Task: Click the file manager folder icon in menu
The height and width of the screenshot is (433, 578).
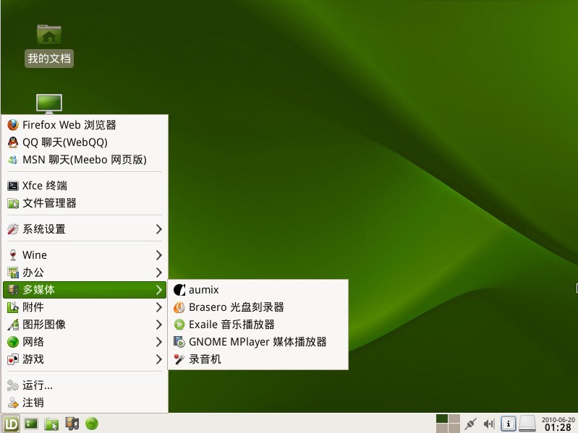Action: click(x=13, y=203)
